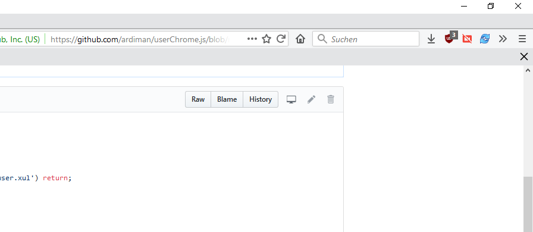Open the downloads panel

tap(431, 39)
